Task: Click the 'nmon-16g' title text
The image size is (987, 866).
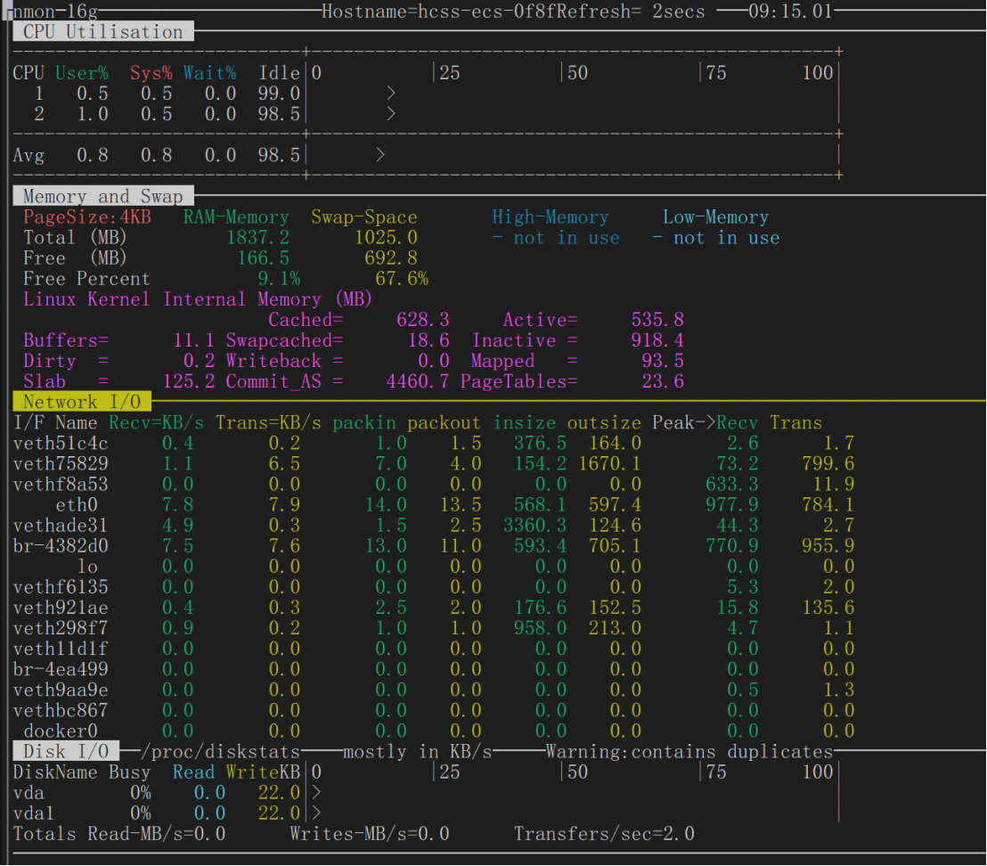Action: click(54, 12)
